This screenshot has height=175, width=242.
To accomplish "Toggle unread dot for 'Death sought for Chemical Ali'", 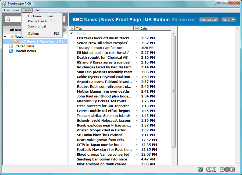I will [x=137, y=57].
